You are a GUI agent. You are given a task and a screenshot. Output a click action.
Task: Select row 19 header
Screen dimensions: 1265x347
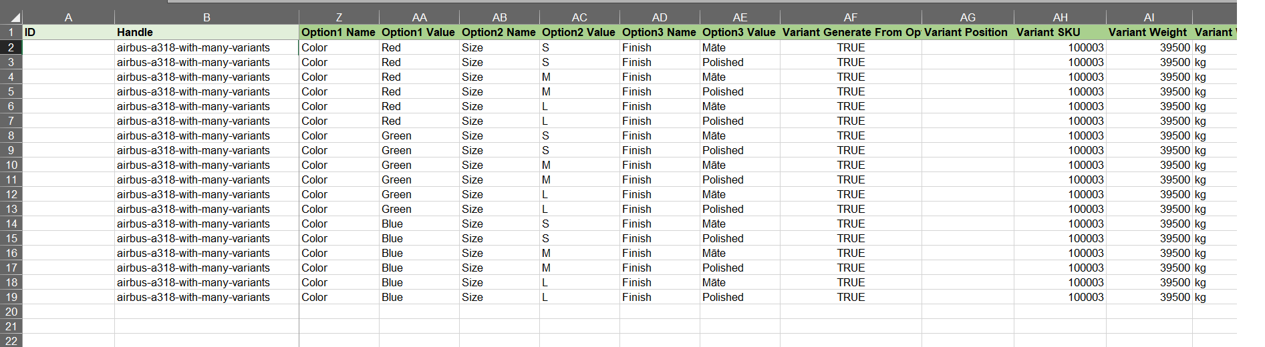point(11,297)
